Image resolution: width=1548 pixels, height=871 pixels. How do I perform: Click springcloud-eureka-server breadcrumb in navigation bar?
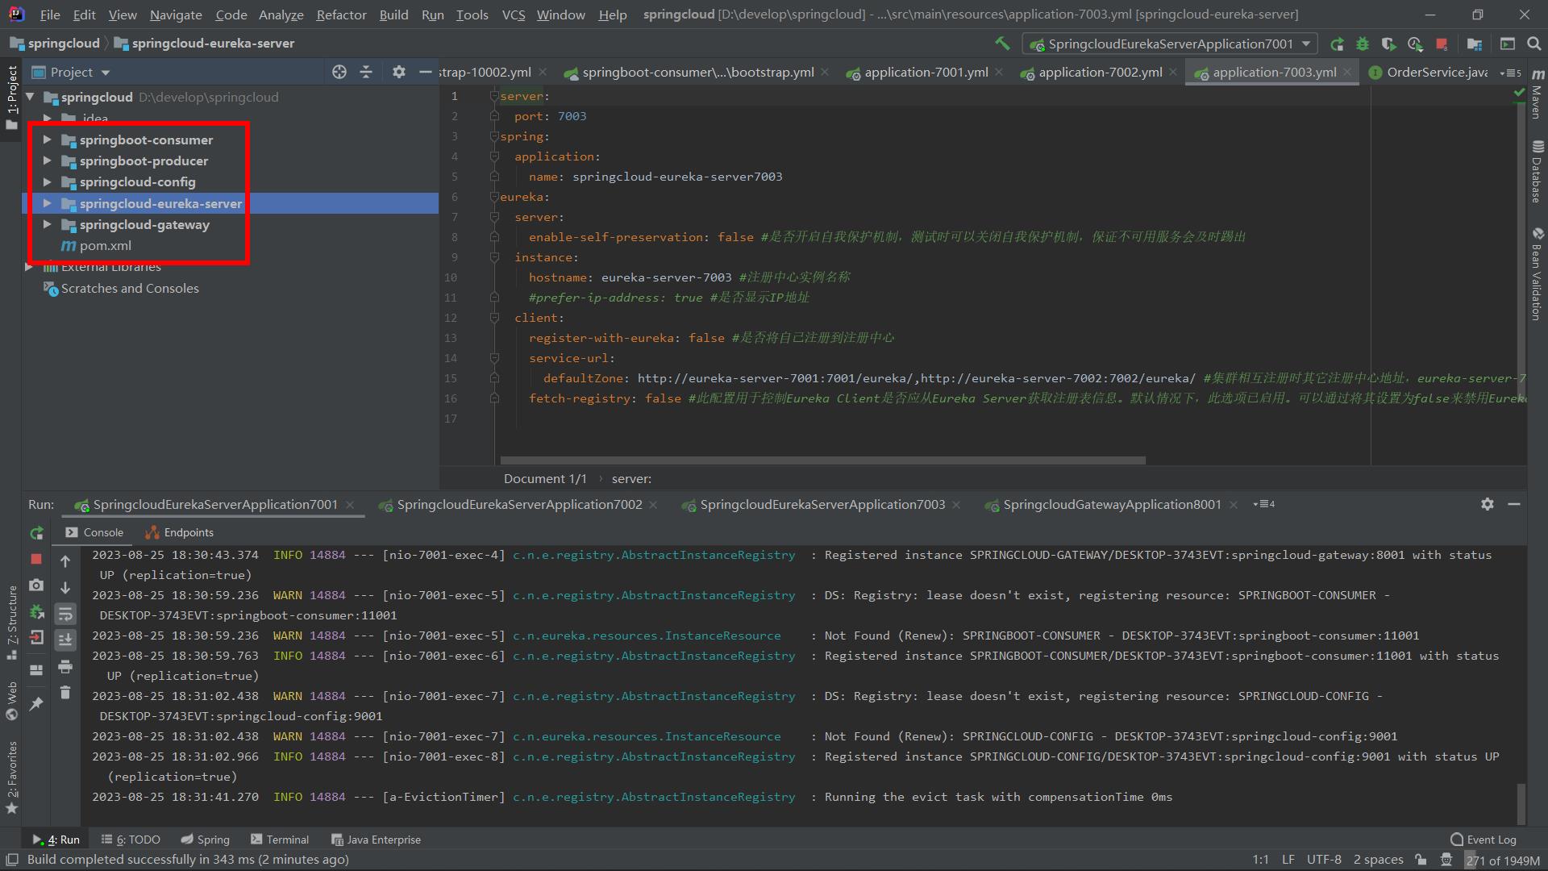pyautogui.click(x=204, y=44)
